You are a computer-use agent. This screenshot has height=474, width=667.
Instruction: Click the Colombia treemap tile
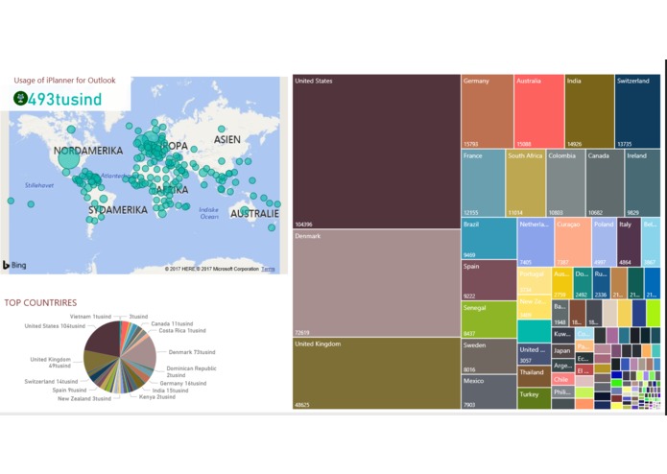566,183
